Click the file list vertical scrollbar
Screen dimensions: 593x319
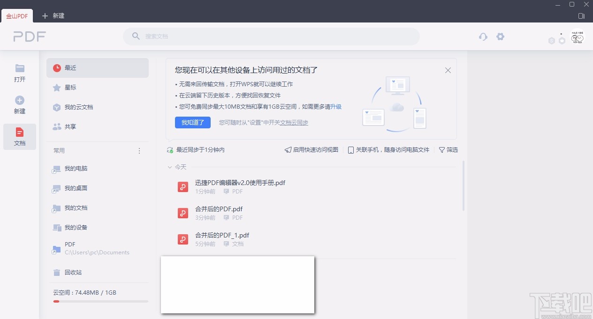(x=464, y=186)
